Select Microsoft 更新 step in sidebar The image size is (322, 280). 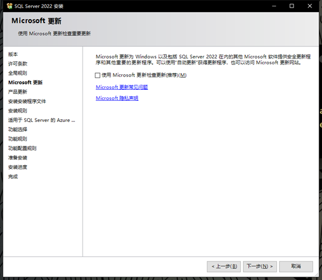coord(25,82)
